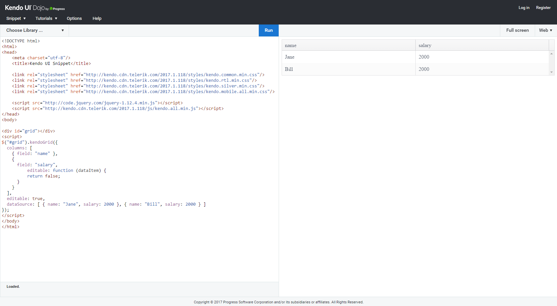Click the Full screen button
Screen dimensions: 557x306
518,30
